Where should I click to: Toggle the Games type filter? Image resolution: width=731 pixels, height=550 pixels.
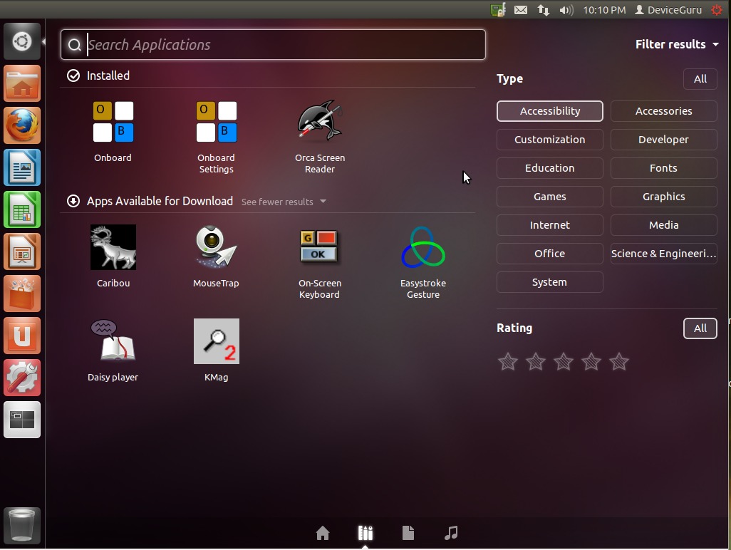point(549,196)
